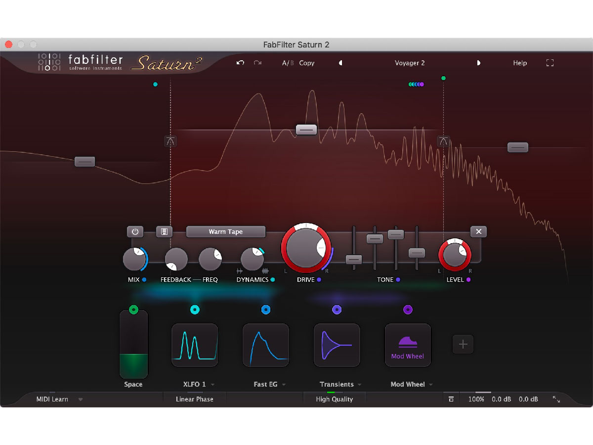Click the low band level handle
Viewport: 593px width, 445px height.
point(85,161)
